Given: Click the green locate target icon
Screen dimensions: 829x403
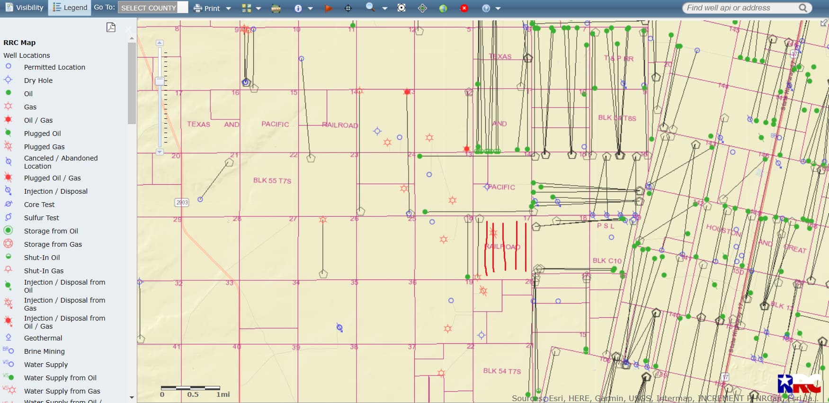Looking at the screenshot, I should pyautogui.click(x=423, y=8).
